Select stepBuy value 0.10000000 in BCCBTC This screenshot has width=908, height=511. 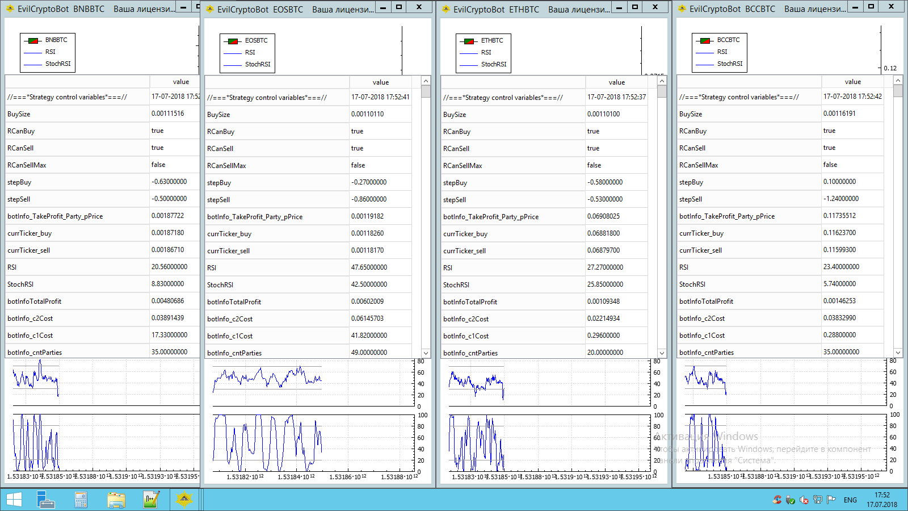coord(839,182)
